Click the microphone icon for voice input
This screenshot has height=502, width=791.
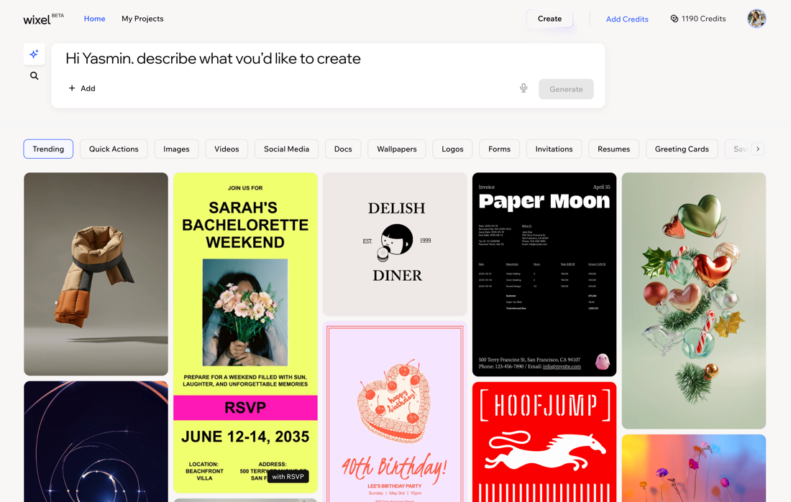523,88
